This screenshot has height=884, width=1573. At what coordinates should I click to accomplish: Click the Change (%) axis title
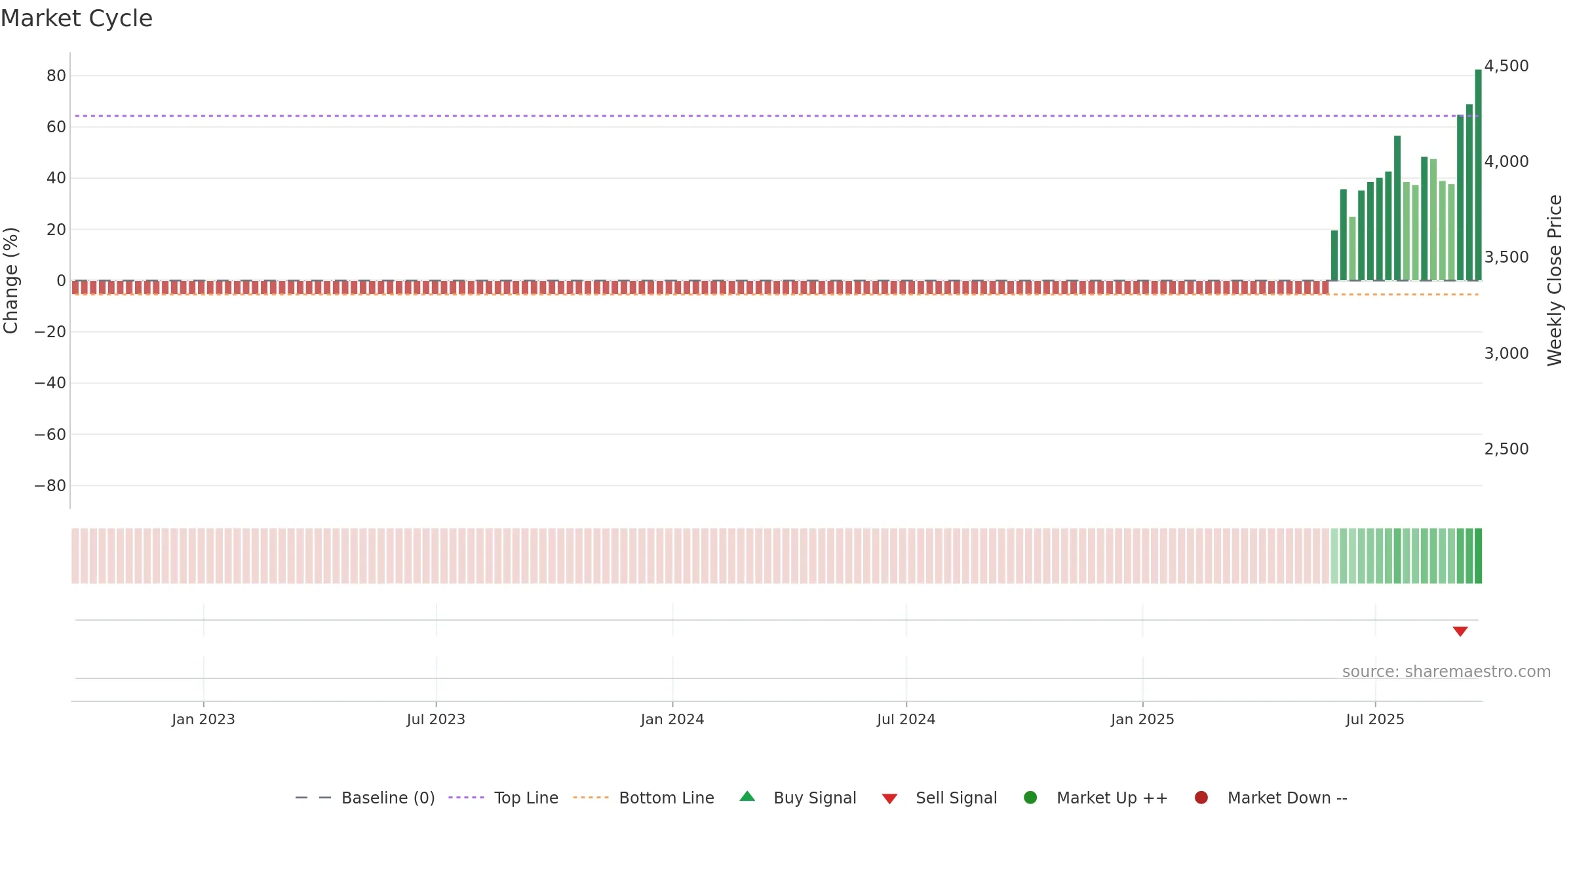click(x=10, y=280)
